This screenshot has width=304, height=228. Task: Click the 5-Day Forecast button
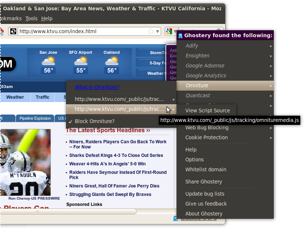(x=151, y=63)
